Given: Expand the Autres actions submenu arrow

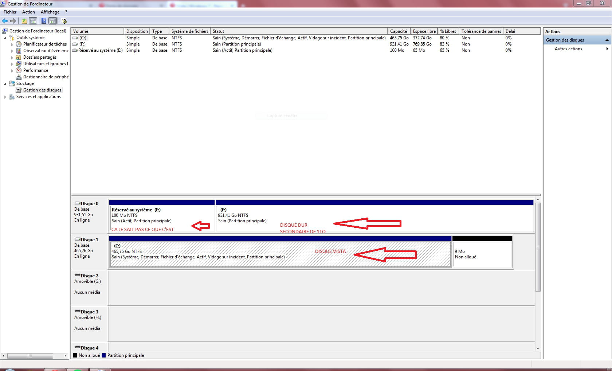Looking at the screenshot, I should click(607, 49).
